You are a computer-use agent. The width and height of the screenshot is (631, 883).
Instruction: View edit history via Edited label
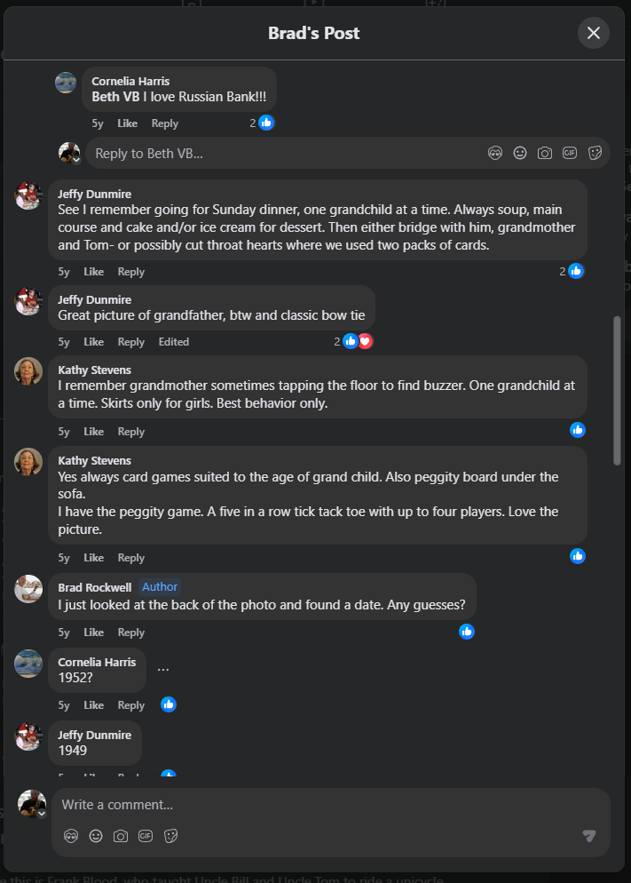tap(174, 342)
